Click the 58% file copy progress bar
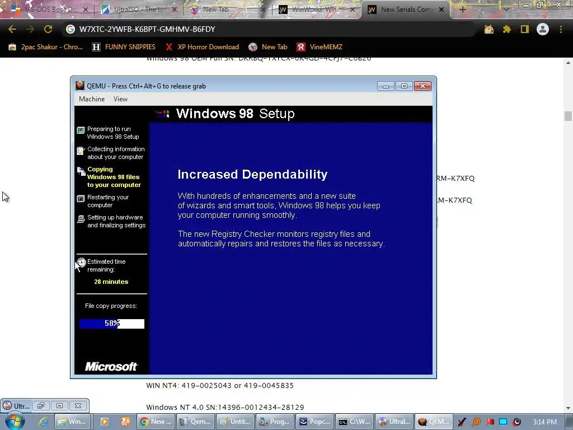The image size is (573, 430). [x=112, y=324]
